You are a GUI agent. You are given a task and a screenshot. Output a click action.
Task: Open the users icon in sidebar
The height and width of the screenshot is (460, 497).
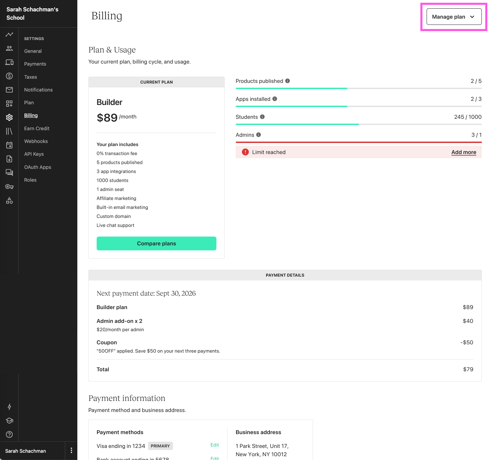pyautogui.click(x=9, y=48)
